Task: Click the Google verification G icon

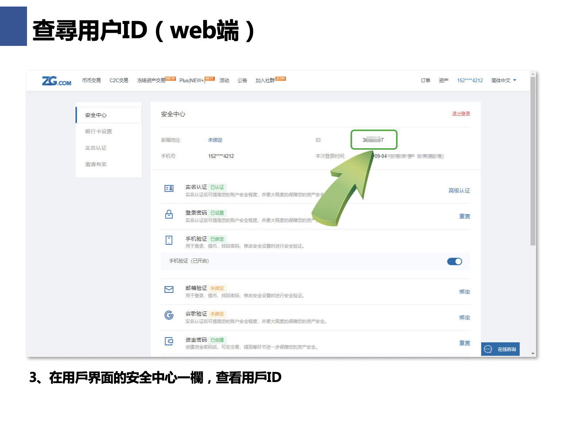Action: (169, 315)
